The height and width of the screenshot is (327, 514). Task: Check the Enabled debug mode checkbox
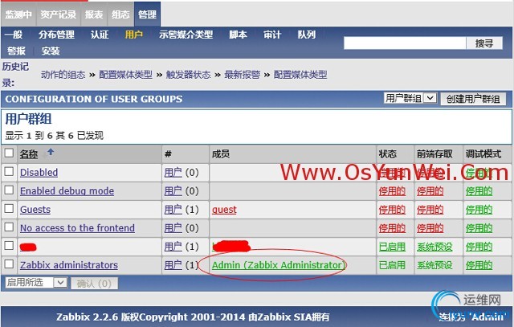(x=9, y=190)
